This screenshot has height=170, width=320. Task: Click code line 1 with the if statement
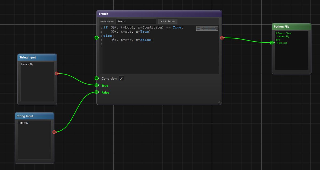[143, 27]
